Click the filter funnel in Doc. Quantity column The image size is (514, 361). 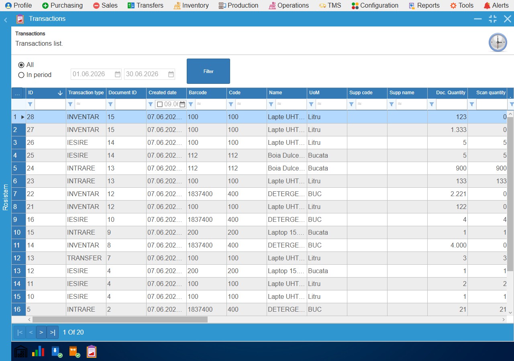click(x=432, y=104)
